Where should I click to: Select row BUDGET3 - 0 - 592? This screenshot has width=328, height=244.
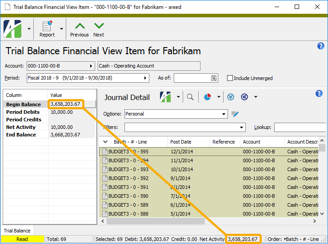click(209, 178)
